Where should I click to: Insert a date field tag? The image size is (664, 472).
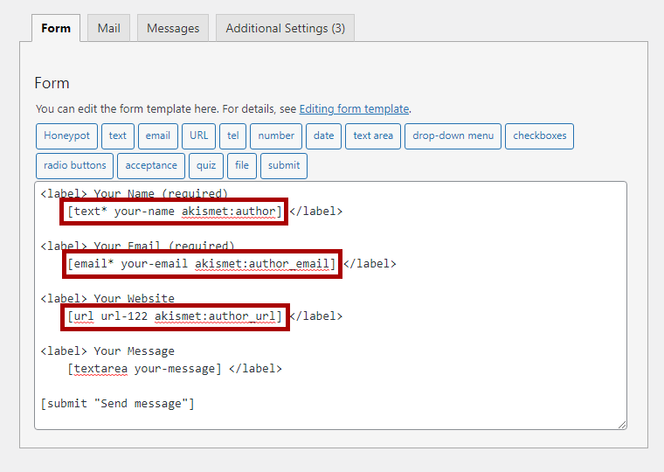pyautogui.click(x=323, y=136)
